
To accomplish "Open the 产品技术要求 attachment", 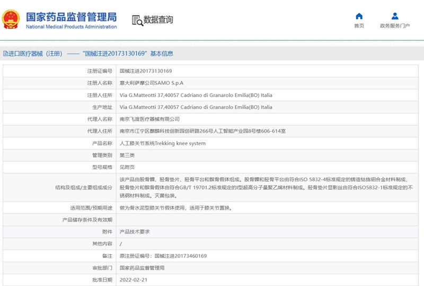I will point(135,232).
